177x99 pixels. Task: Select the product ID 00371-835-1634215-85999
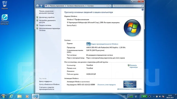click(x=86, y=85)
